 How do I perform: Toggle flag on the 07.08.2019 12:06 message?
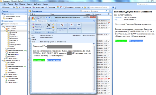[109, 79]
